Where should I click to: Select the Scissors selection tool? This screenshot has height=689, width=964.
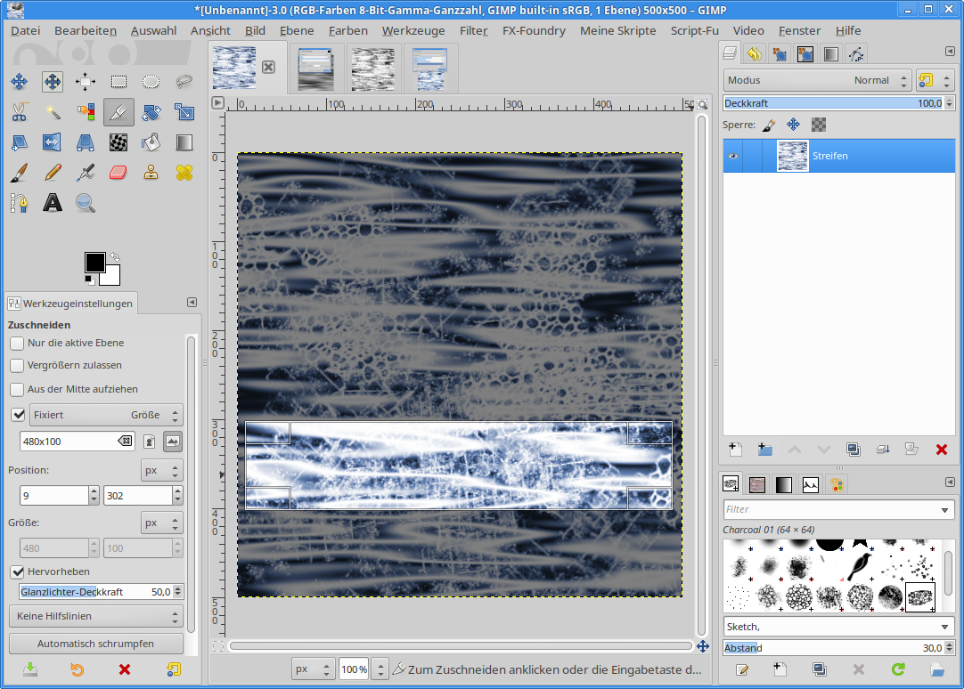point(19,112)
